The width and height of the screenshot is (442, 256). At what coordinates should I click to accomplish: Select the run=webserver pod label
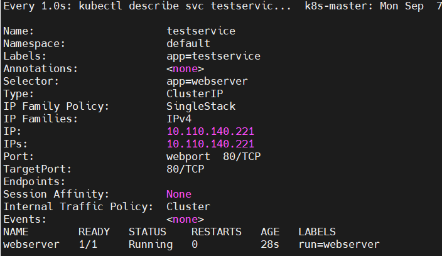pos(339,245)
